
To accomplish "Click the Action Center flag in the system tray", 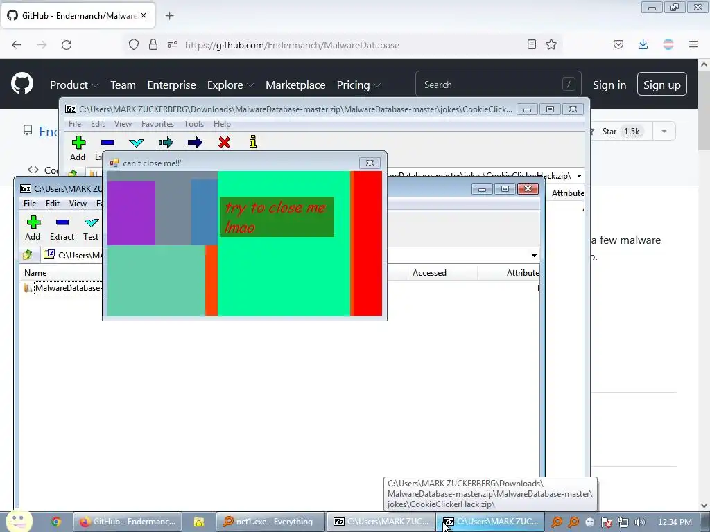I will (606, 522).
